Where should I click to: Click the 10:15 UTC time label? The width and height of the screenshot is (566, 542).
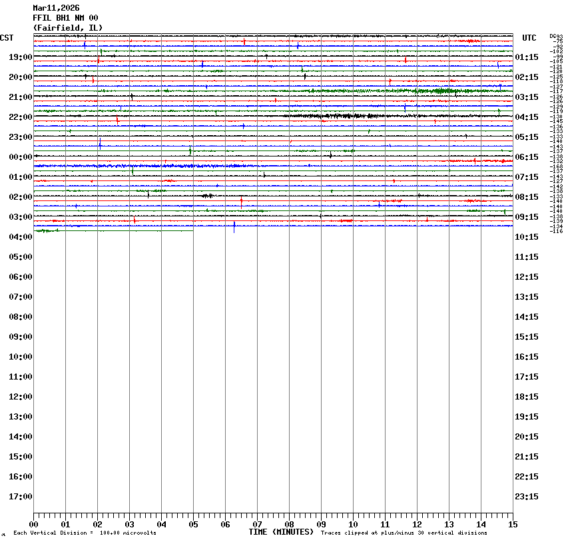(527, 237)
